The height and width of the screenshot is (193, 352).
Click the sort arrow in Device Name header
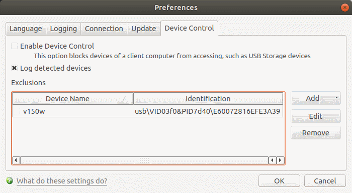click(125, 98)
